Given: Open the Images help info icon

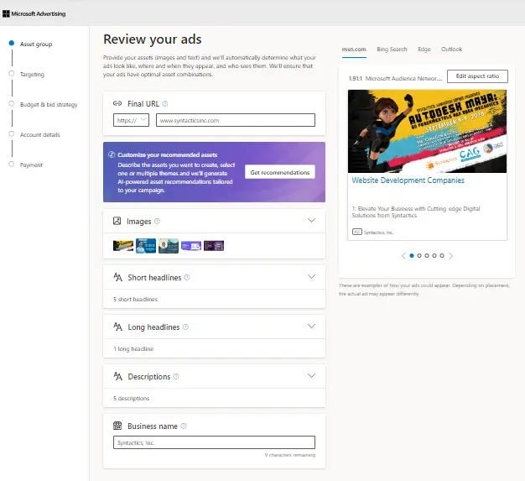Looking at the screenshot, I should point(157,221).
